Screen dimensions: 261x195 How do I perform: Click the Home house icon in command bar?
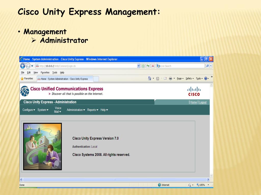(150, 78)
